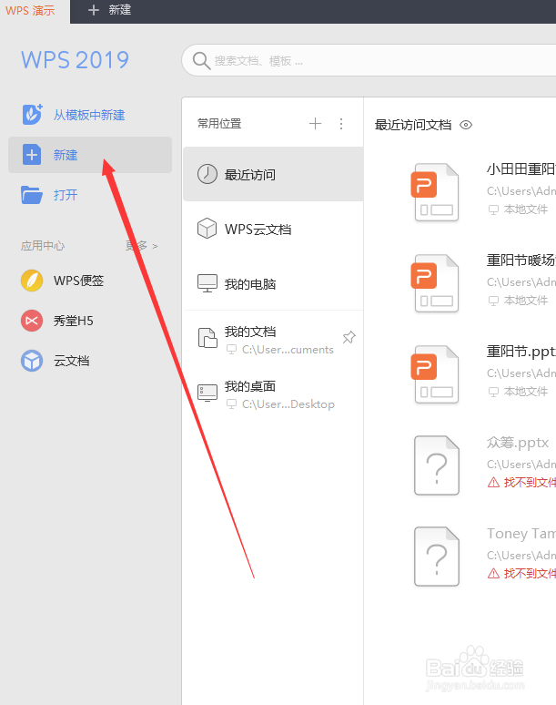Click the Toney Tam file name

tap(521, 534)
